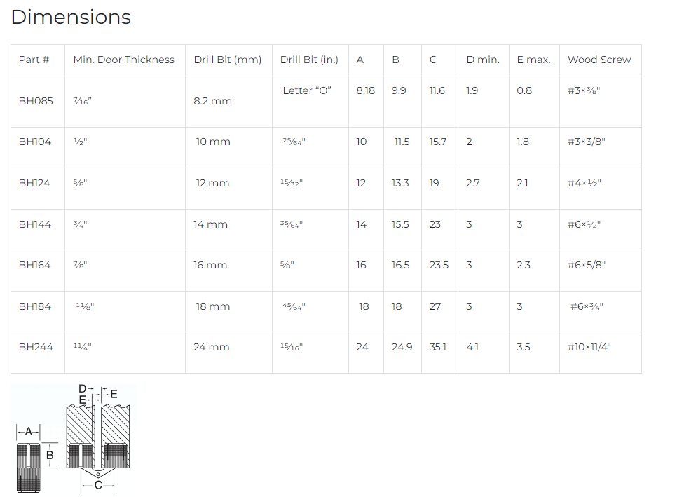Click the E max. column header
The height and width of the screenshot is (497, 677).
tap(533, 60)
